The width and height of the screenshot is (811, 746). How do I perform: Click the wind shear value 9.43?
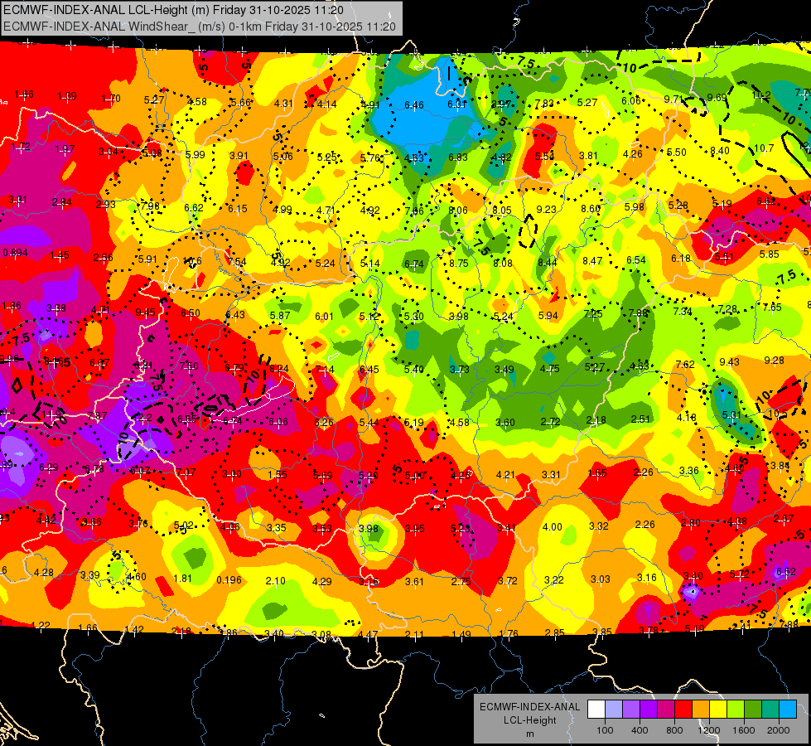(729, 362)
